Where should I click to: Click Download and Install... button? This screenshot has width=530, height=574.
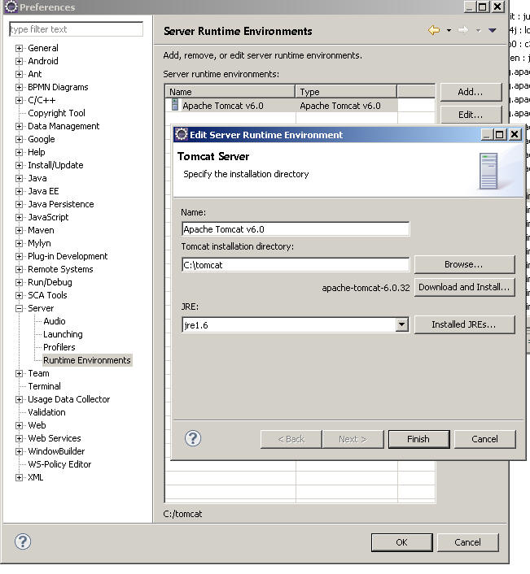464,287
